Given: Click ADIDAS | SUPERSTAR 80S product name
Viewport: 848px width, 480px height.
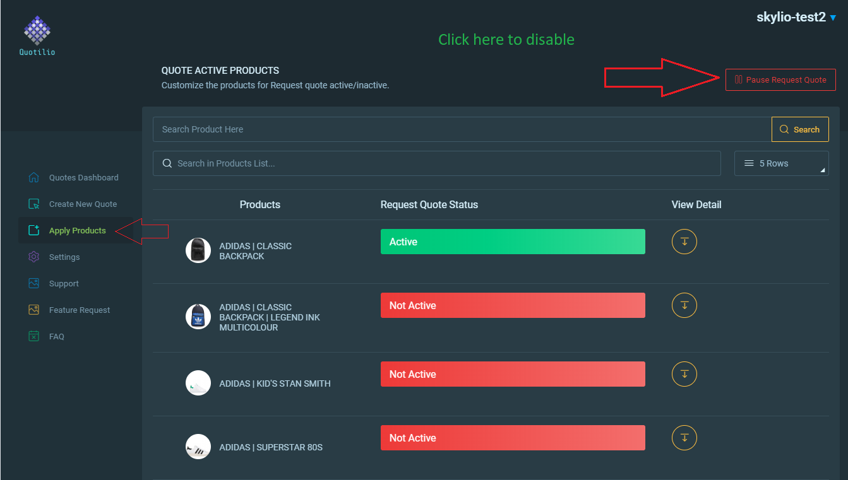Looking at the screenshot, I should (271, 447).
